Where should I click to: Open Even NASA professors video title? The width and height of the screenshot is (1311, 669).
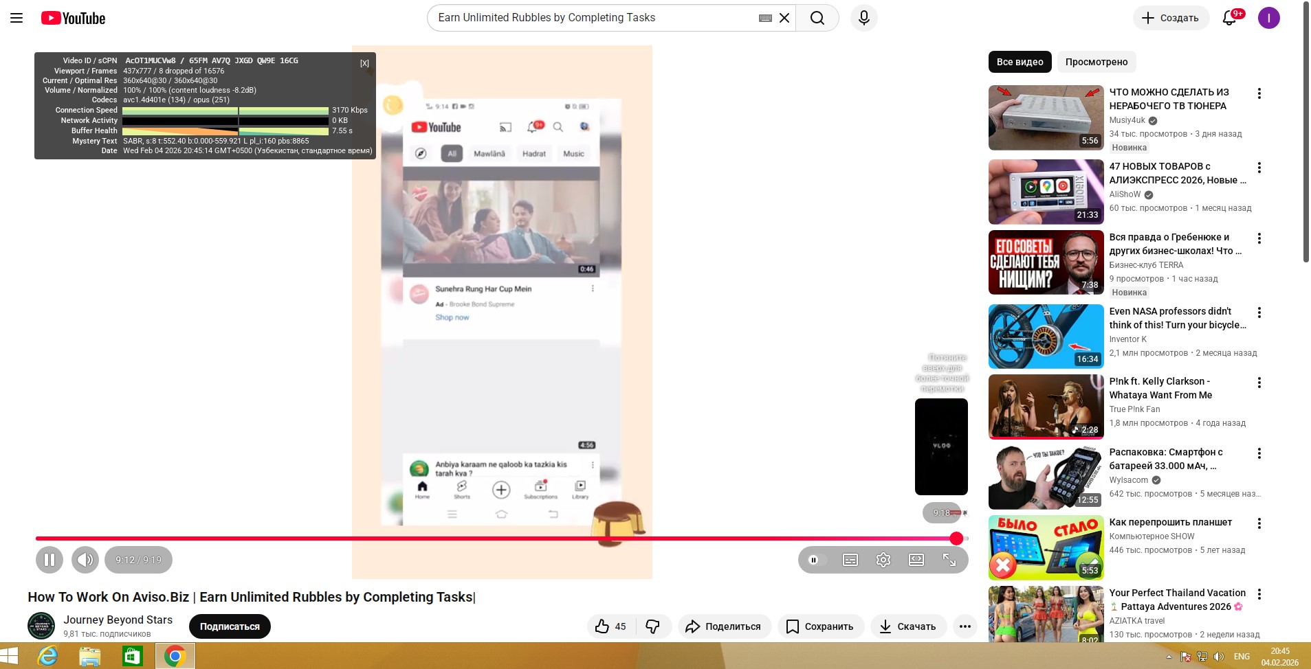pos(1178,318)
